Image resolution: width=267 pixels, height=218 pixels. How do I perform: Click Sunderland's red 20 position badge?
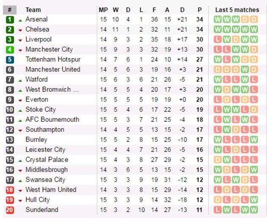point(10,210)
